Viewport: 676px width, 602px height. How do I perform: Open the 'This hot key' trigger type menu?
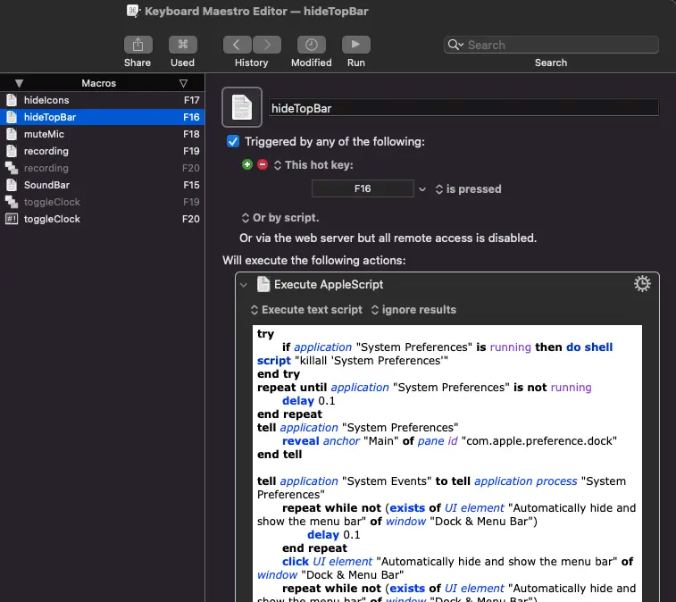pyautogui.click(x=313, y=165)
